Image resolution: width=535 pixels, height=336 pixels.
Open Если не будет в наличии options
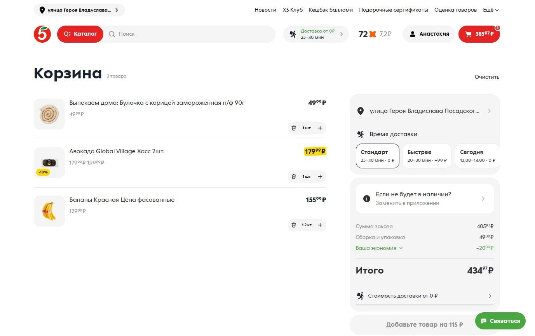click(425, 199)
